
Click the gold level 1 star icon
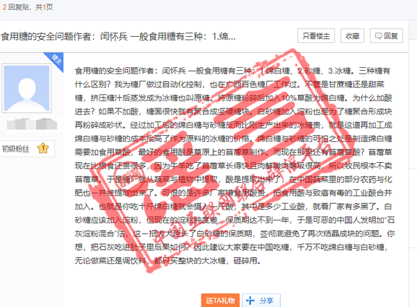click(42, 148)
